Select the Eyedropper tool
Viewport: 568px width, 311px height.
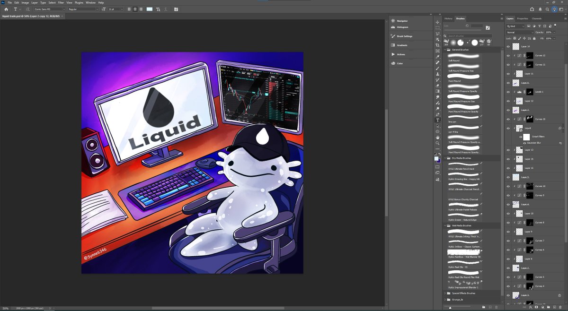tap(438, 57)
